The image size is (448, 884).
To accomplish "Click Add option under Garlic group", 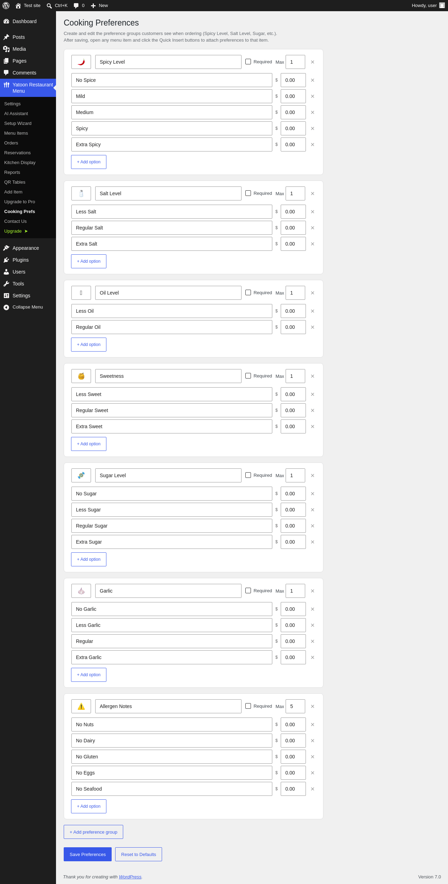I will click(89, 675).
